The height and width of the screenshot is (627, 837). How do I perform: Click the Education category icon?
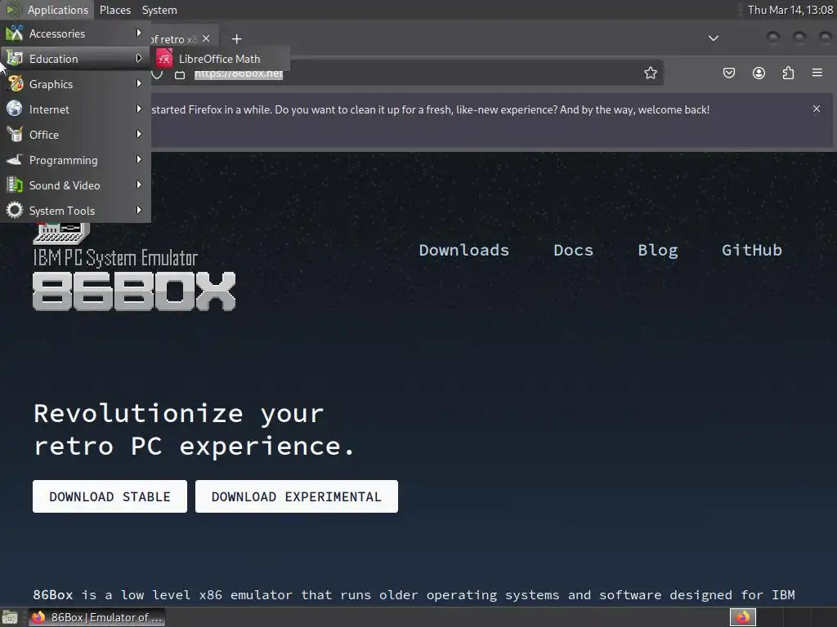tap(15, 59)
